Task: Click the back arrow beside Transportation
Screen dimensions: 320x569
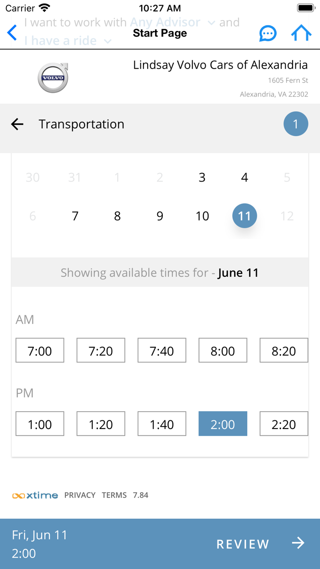Action: pyautogui.click(x=17, y=124)
